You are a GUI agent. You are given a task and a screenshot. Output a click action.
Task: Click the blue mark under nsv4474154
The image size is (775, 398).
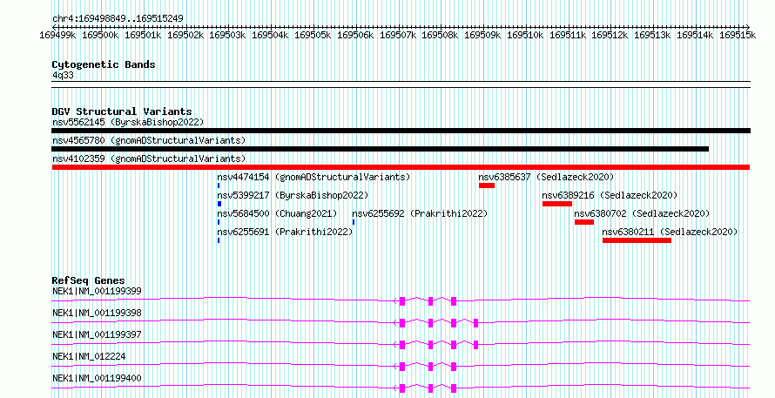click(219, 186)
